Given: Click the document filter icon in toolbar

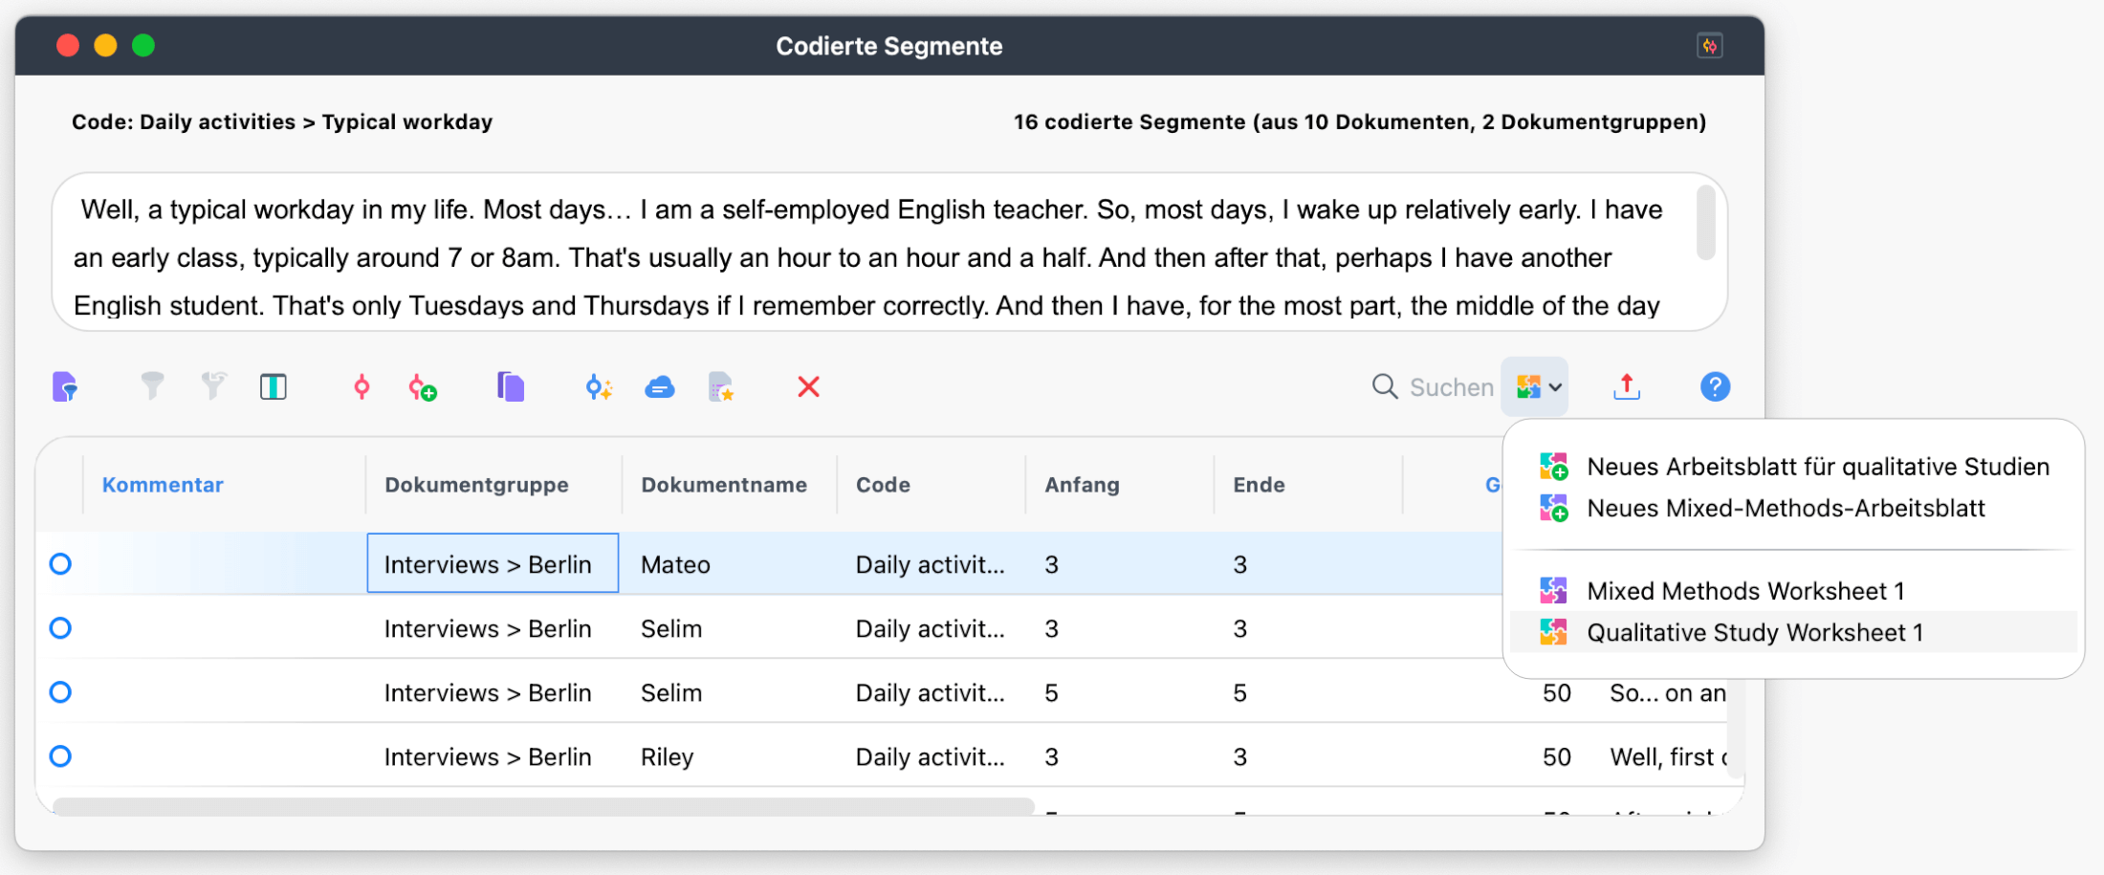Looking at the screenshot, I should (x=64, y=387).
